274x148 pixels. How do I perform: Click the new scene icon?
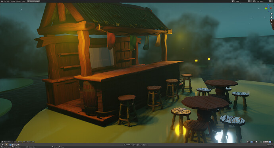coord(249,1)
